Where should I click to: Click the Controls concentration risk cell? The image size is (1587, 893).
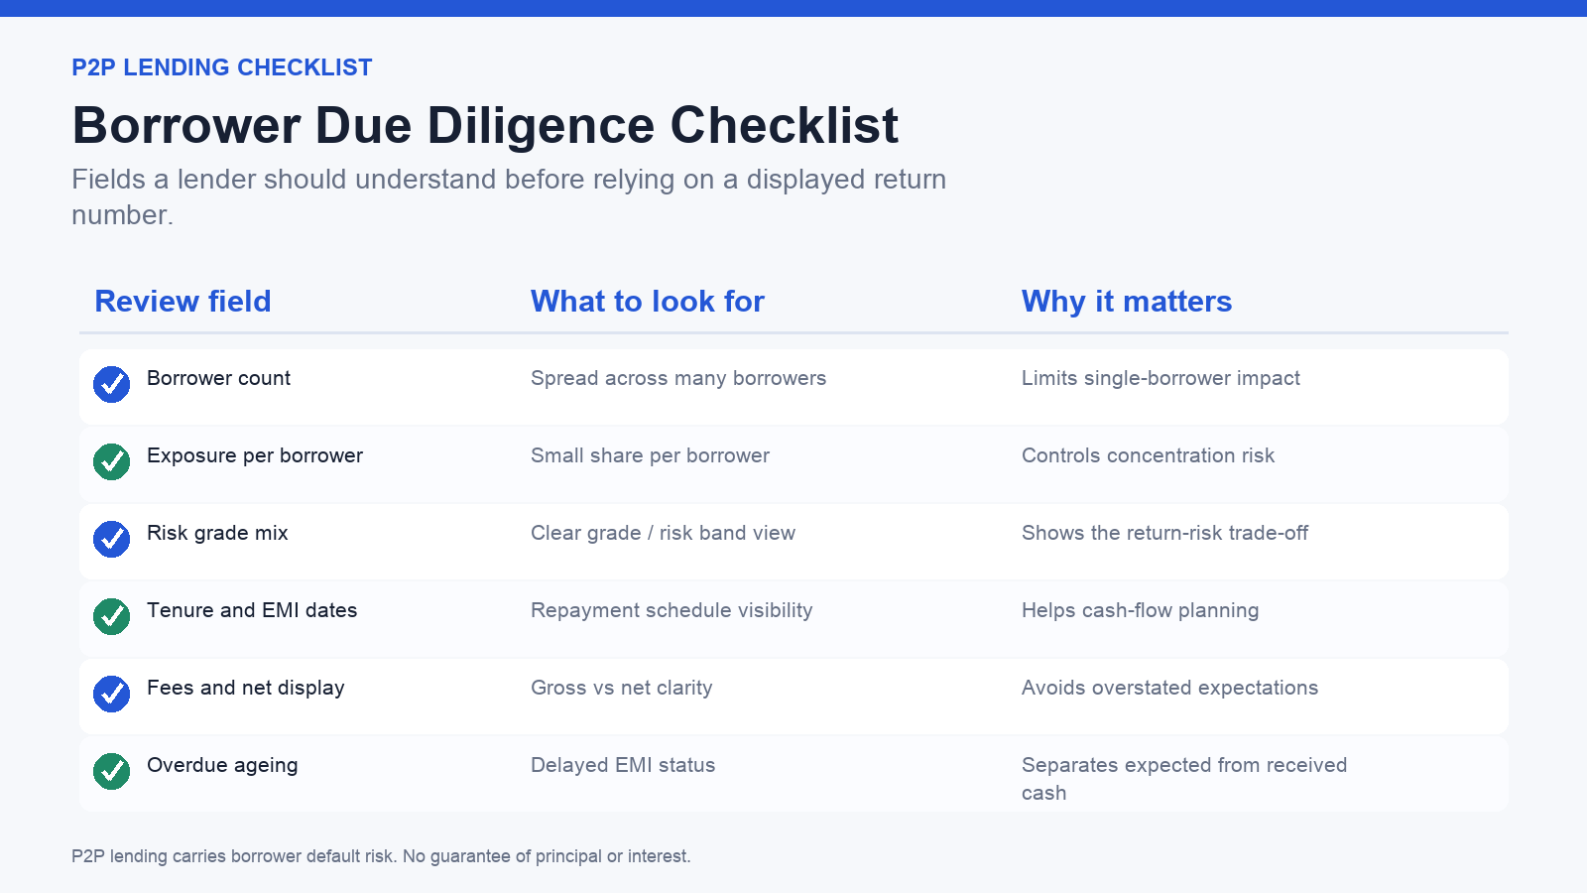(x=1148, y=455)
